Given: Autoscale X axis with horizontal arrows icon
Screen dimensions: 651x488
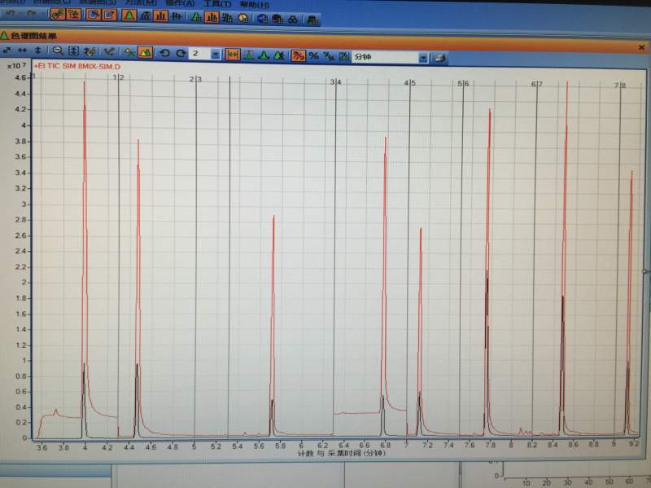Looking at the screenshot, I should 23,51.
